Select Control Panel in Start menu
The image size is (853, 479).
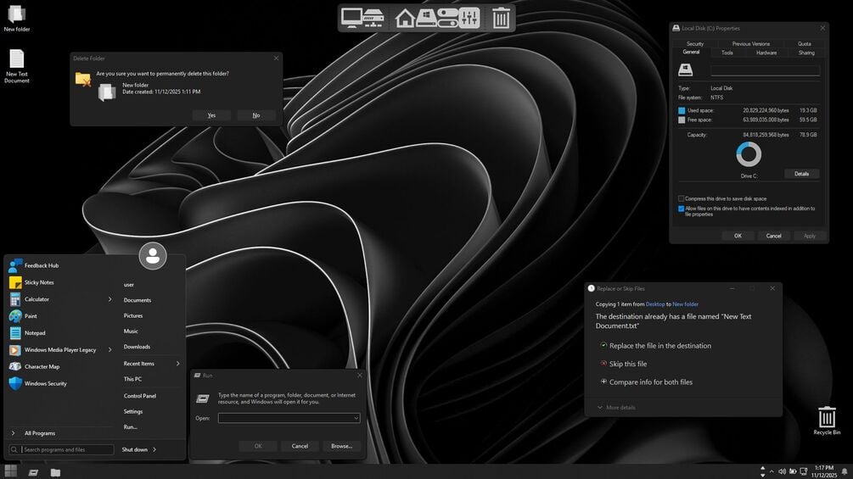coord(140,396)
